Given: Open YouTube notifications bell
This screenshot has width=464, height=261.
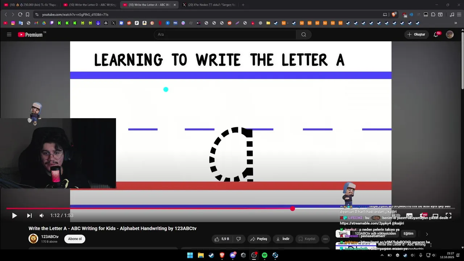Looking at the screenshot, I should click(436, 34).
